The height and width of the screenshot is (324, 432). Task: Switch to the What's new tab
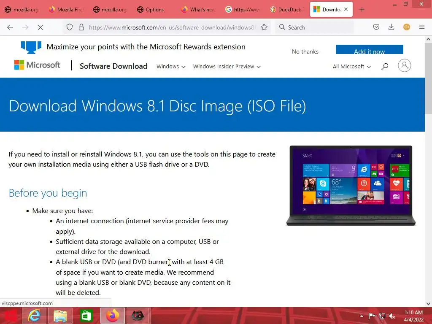coord(198,10)
